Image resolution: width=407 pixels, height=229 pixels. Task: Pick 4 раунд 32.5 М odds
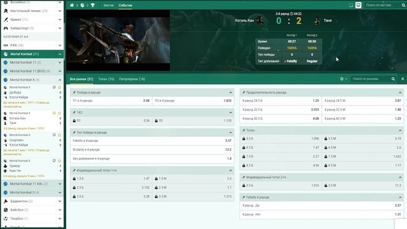tap(362, 109)
